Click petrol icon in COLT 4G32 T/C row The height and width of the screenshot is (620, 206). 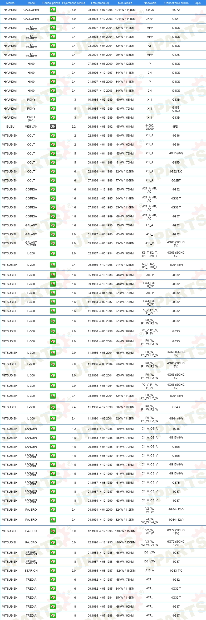tap(53, 171)
